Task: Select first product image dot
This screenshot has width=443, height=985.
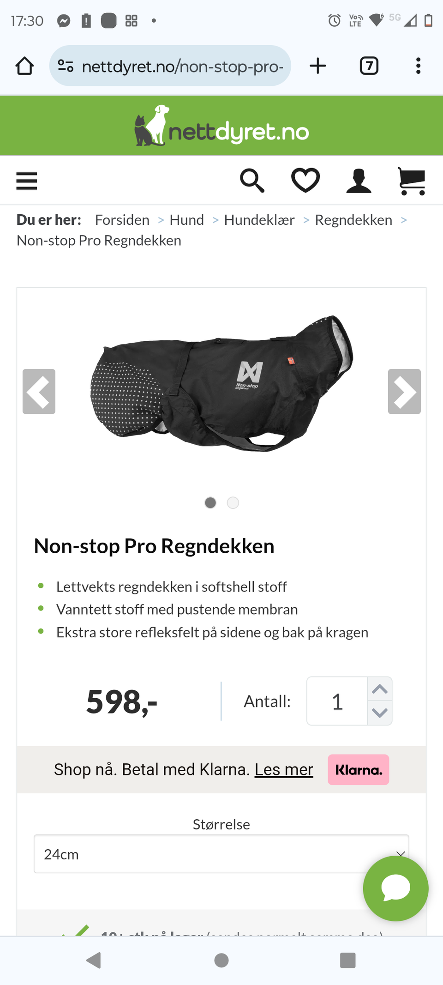Action: tap(210, 502)
